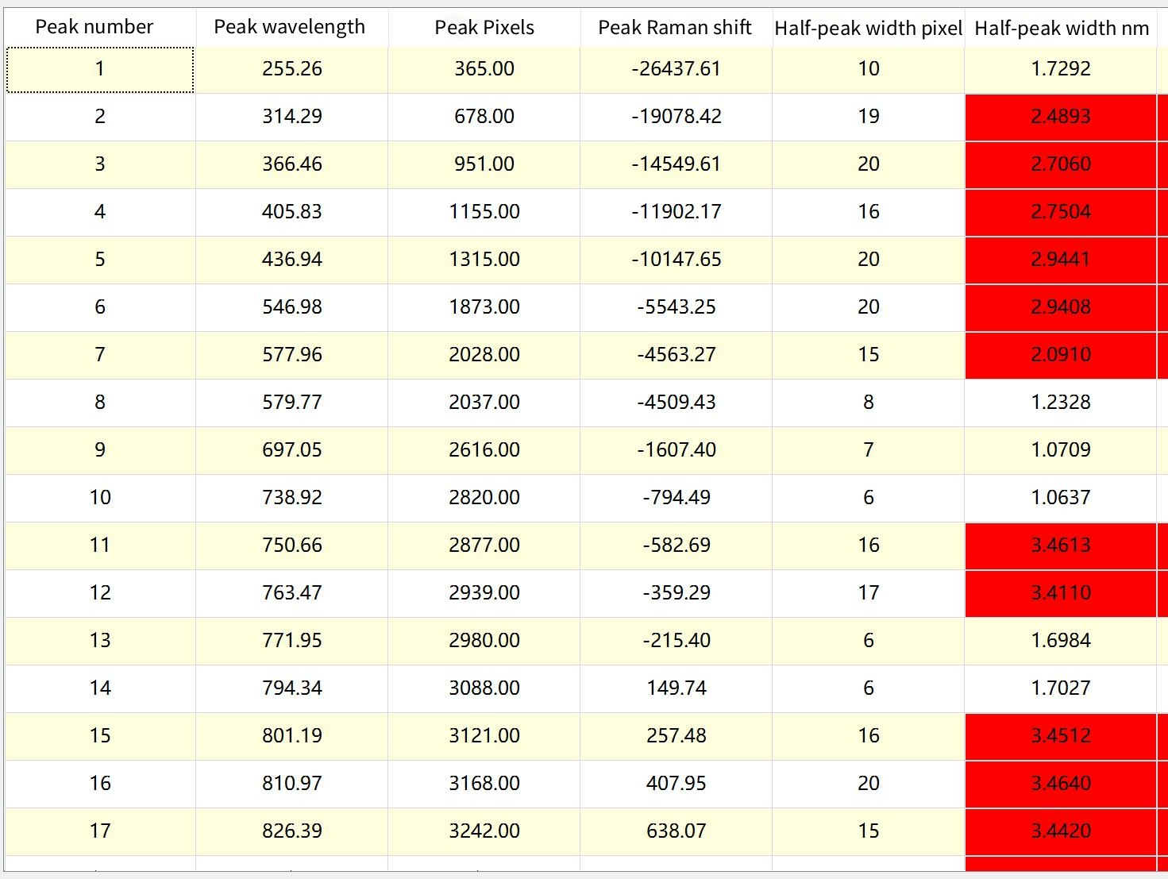Click the Peak wavelength column header
The width and height of the screenshot is (1168, 879).
[290, 27]
